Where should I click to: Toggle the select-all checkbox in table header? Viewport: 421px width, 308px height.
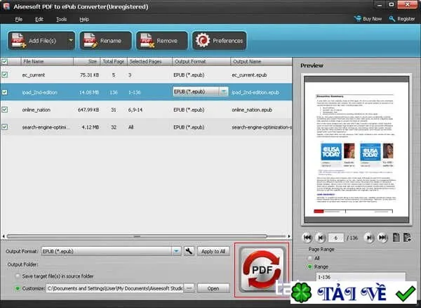(5, 62)
